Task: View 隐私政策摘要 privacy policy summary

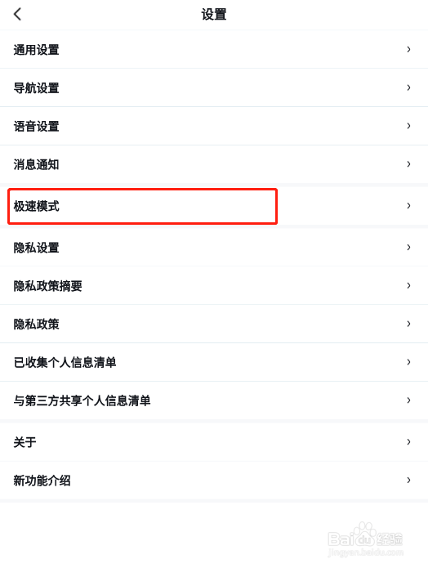Action: 214,286
